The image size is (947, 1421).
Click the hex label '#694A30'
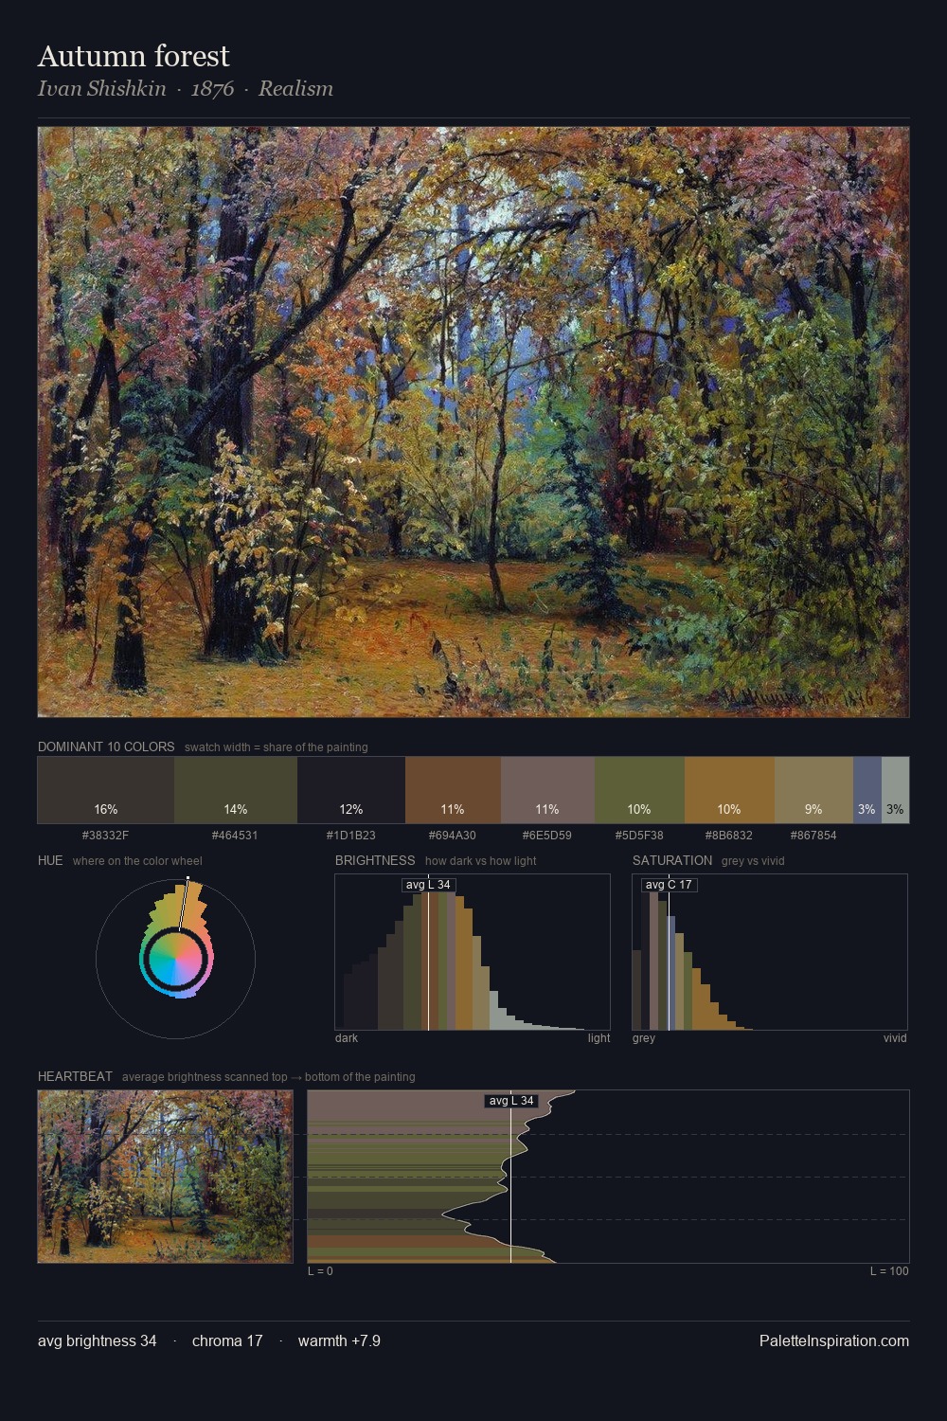pyautogui.click(x=453, y=836)
